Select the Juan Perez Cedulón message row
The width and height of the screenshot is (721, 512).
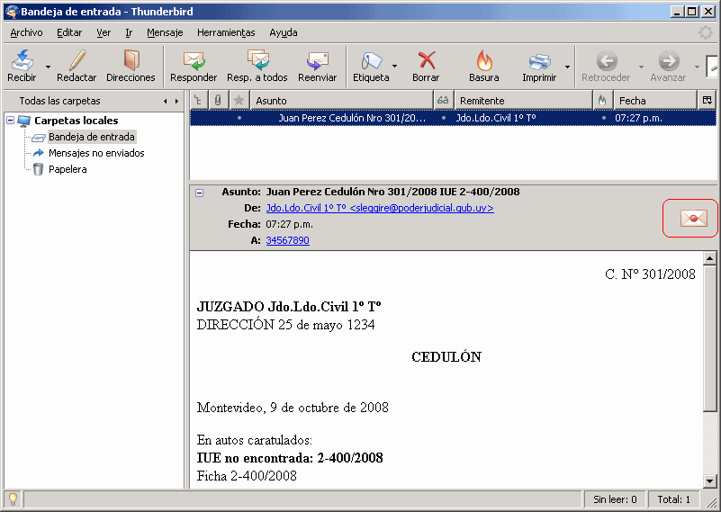coord(453,118)
